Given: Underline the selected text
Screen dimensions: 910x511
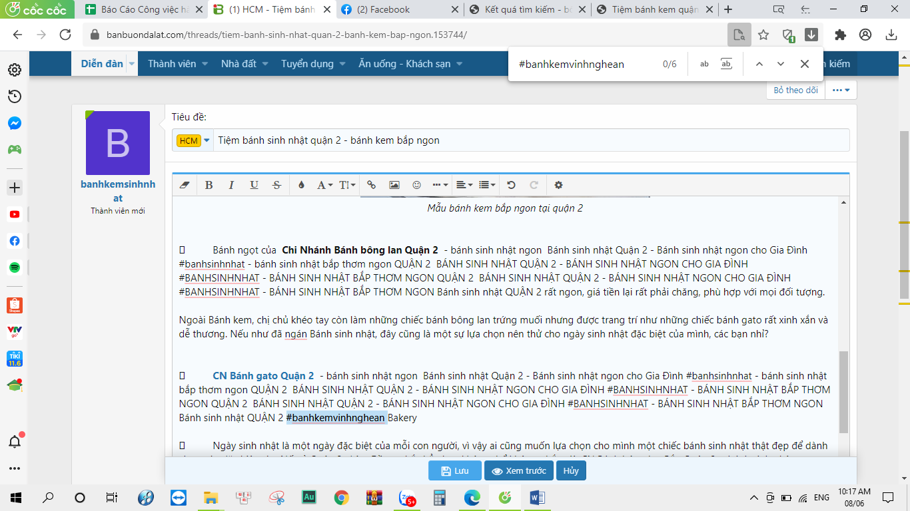Looking at the screenshot, I should (x=254, y=185).
